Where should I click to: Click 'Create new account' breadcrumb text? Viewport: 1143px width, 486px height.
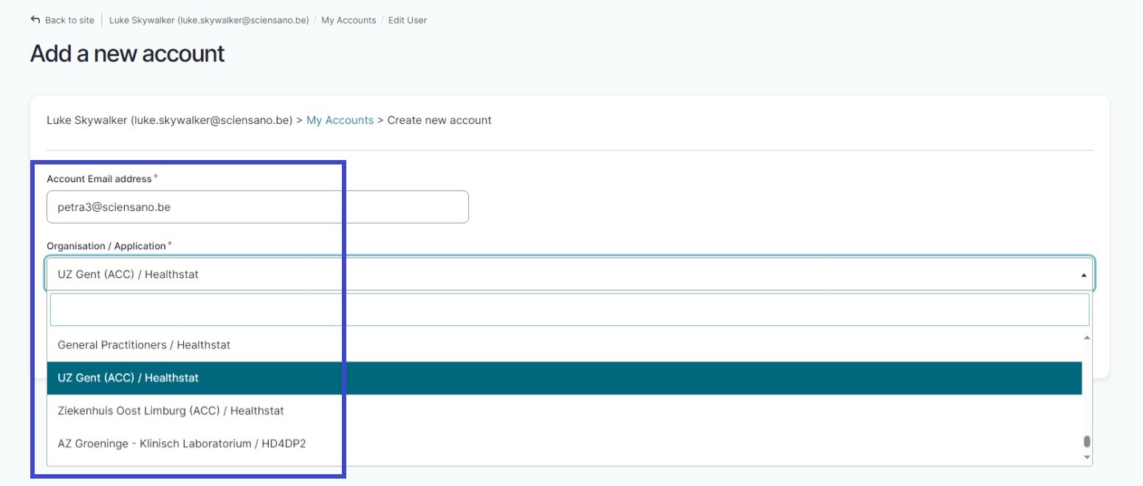pyautogui.click(x=439, y=120)
